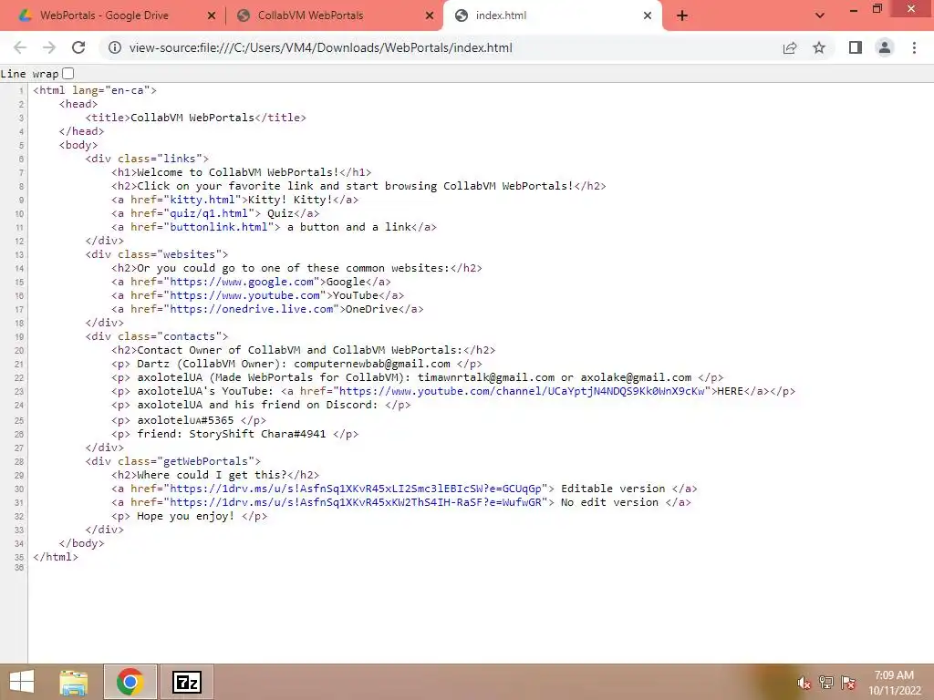The image size is (934, 700).
Task: Open new tab with plus button
Action: [x=682, y=16]
